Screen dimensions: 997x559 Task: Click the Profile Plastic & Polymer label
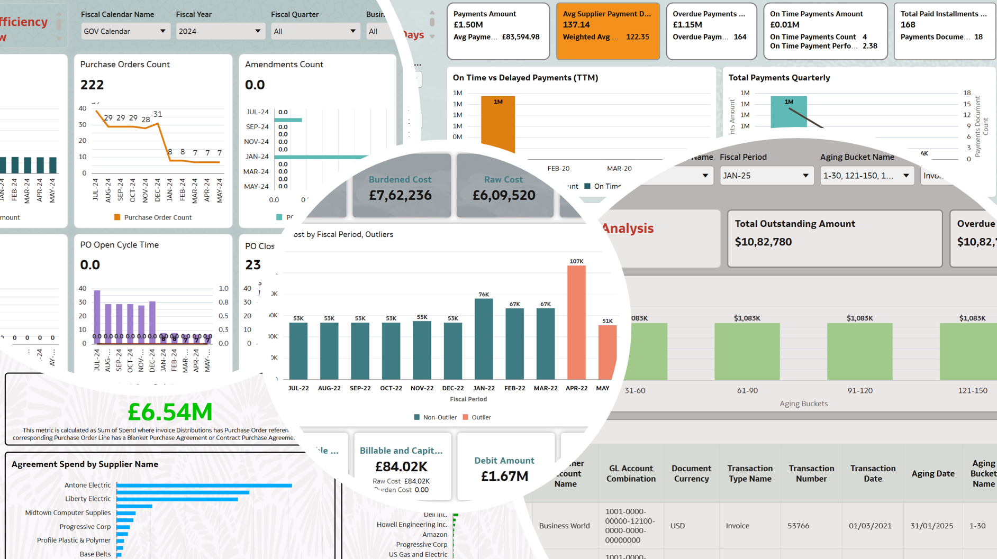tap(74, 540)
